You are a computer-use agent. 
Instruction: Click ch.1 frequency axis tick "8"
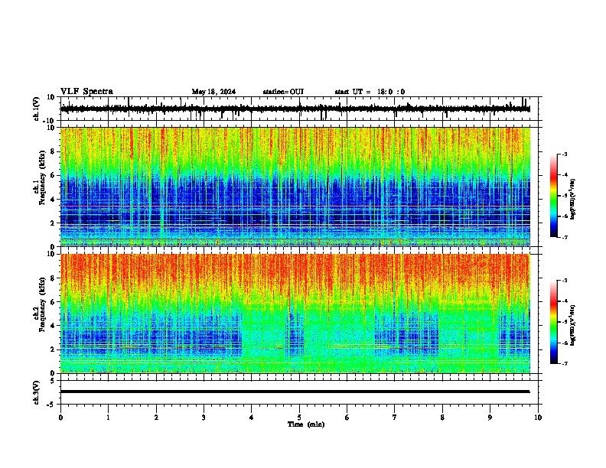53,152
